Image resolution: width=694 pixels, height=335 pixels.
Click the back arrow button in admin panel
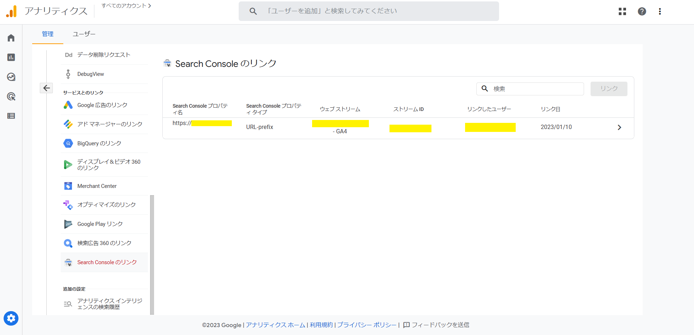coord(46,88)
